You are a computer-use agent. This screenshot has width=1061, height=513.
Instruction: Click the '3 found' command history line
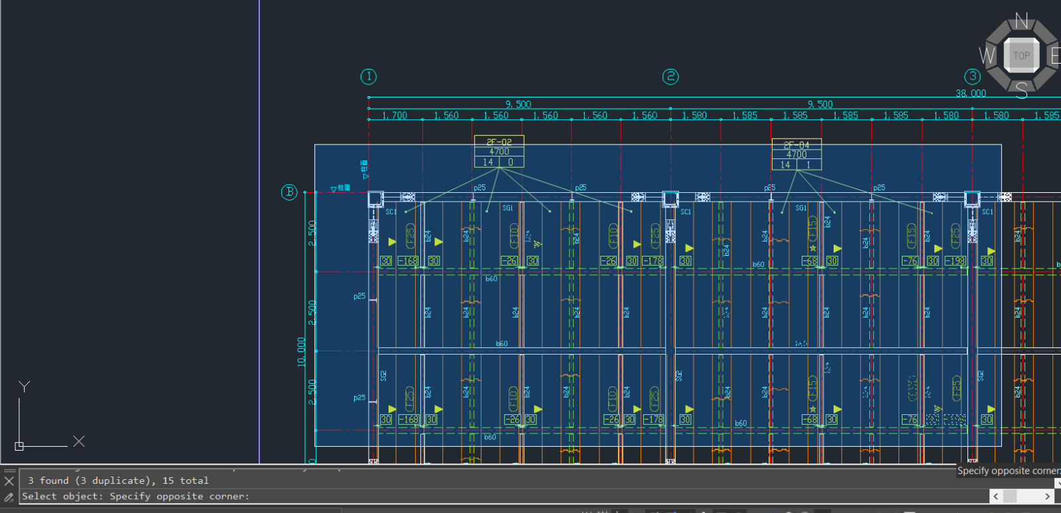tap(118, 481)
